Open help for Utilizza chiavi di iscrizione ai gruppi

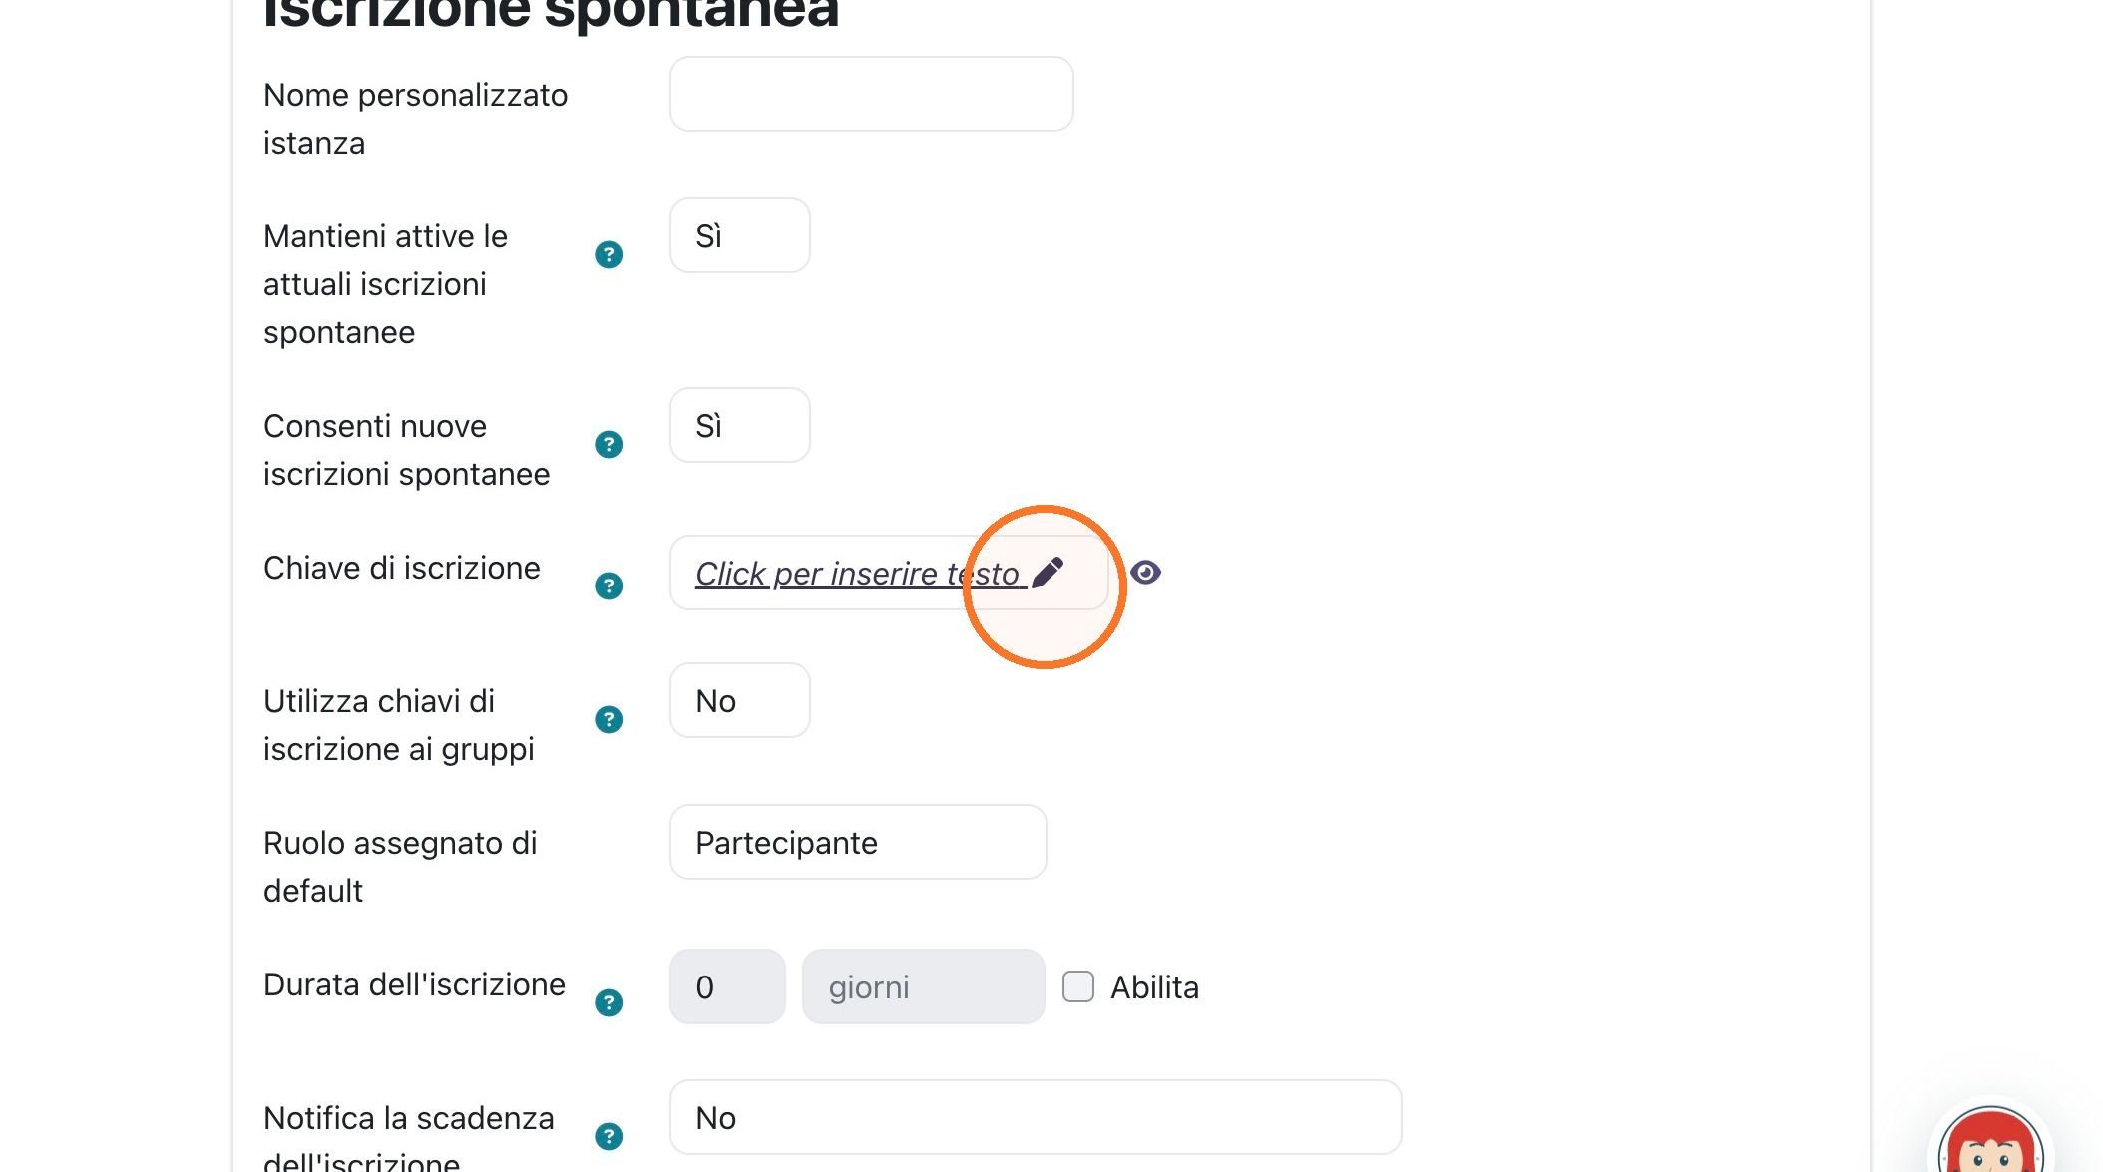(x=609, y=720)
